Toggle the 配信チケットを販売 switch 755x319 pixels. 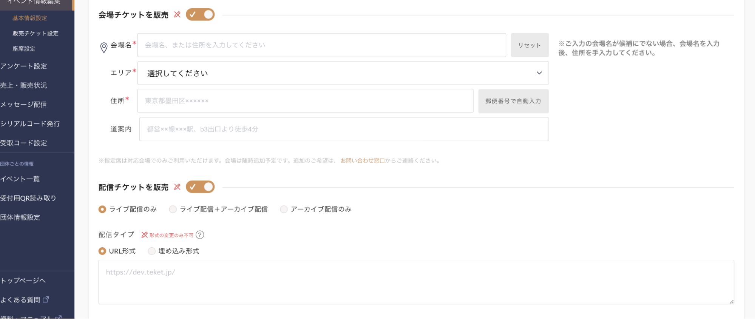tap(200, 187)
